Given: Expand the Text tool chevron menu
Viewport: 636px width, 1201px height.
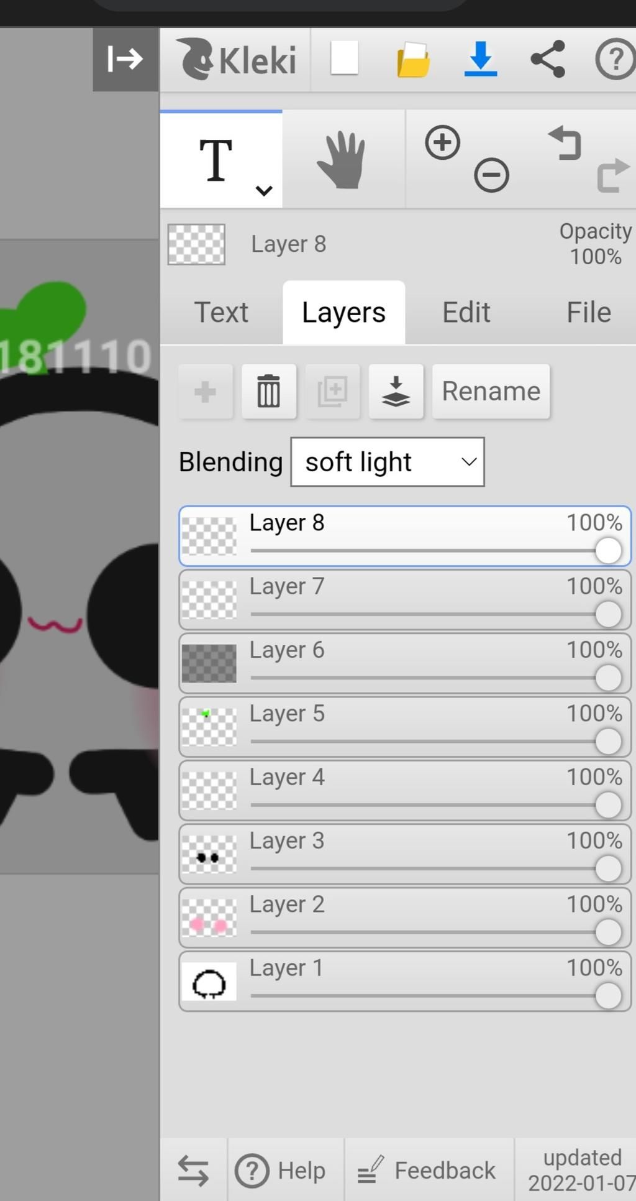Looking at the screenshot, I should click(x=264, y=190).
